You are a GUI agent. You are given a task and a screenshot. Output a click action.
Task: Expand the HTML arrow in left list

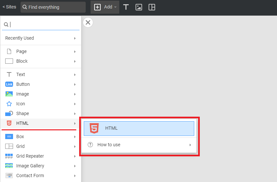(x=75, y=123)
